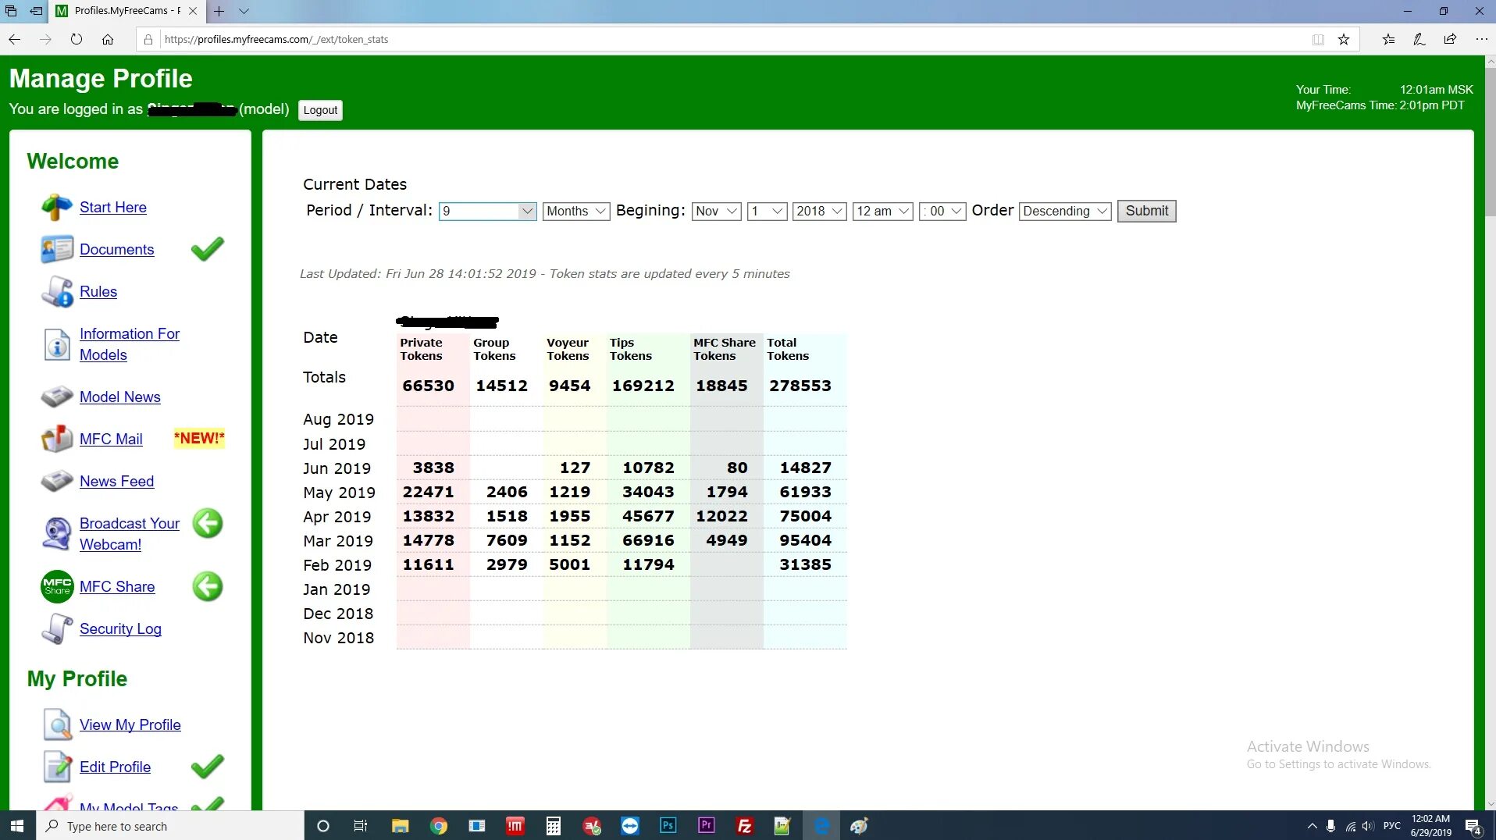
Task: Click the View My Profile magnifier icon
Action: [x=56, y=724]
